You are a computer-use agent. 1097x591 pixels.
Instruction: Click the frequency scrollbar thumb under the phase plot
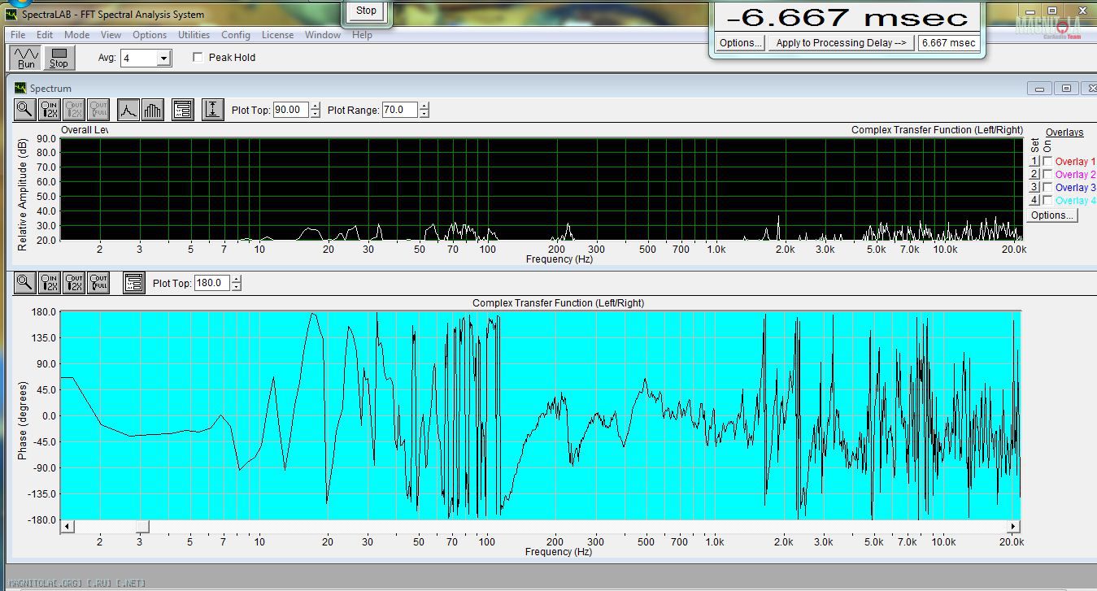[142, 527]
